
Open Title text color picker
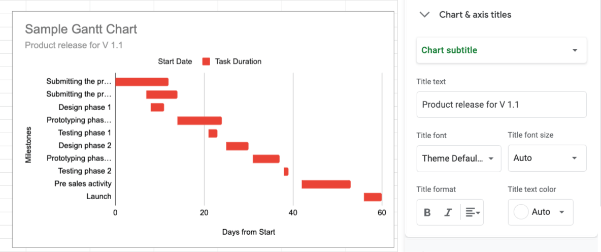coord(540,212)
